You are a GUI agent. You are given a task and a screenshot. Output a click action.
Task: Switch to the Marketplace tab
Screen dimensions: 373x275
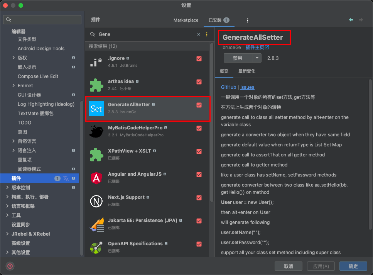tap(186, 20)
